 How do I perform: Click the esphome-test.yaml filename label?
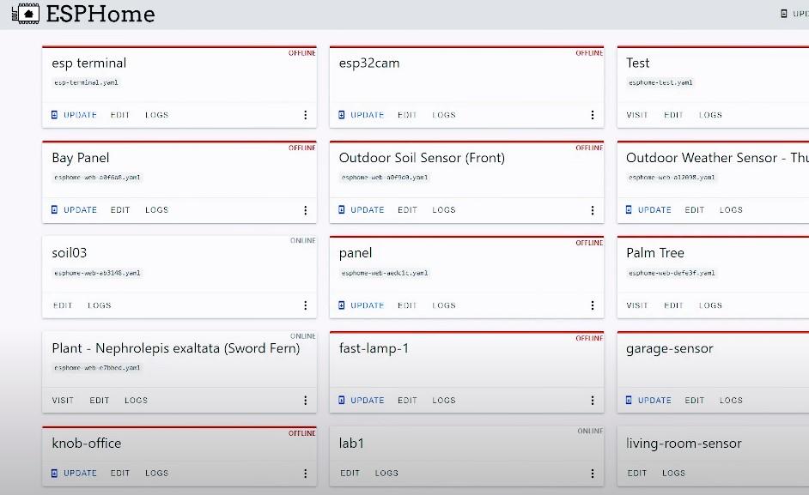(x=660, y=82)
